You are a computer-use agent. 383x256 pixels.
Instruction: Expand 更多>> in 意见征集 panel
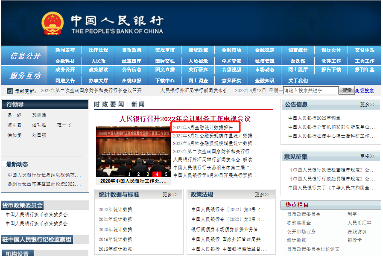pyautogui.click(x=367, y=156)
